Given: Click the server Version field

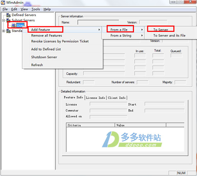Looking at the screenshot, I should coord(153,22).
